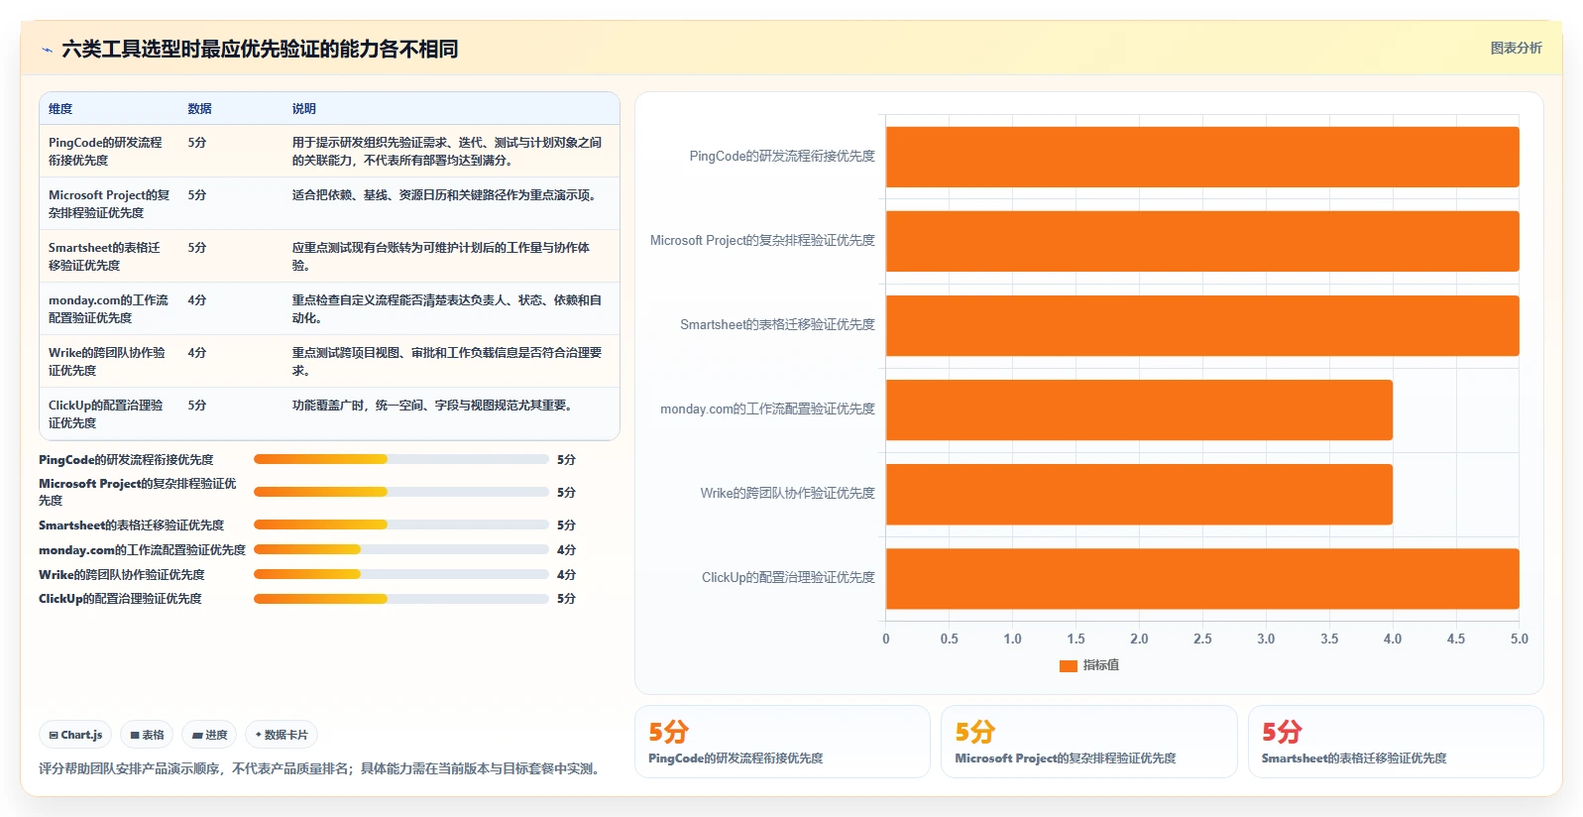Click the 4分 score beside Wrike progress bar

(566, 575)
